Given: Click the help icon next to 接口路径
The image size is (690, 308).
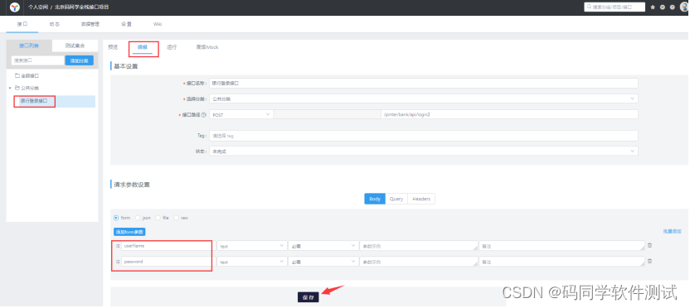Looking at the screenshot, I should [204, 115].
